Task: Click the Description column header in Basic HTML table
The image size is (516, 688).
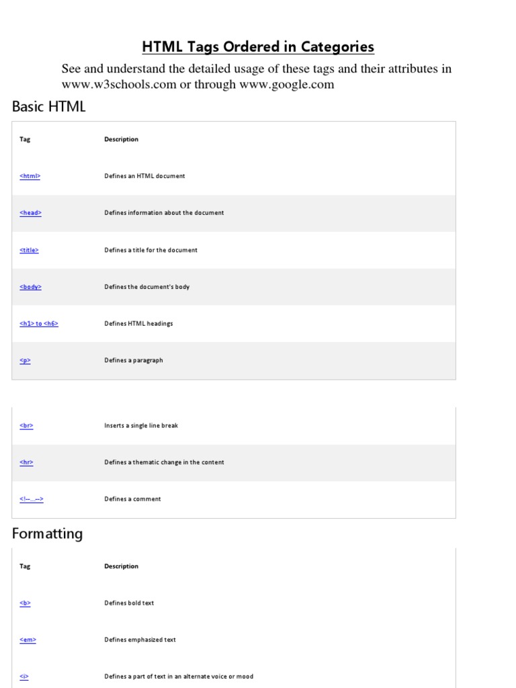Action: click(x=121, y=140)
